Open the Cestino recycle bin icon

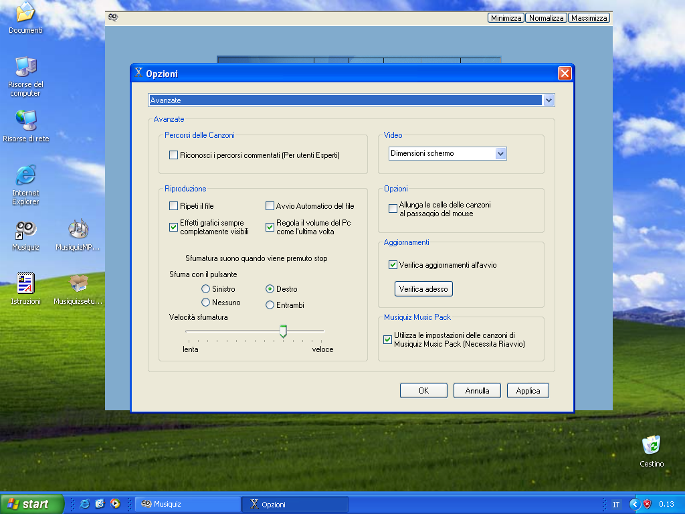coord(651,446)
